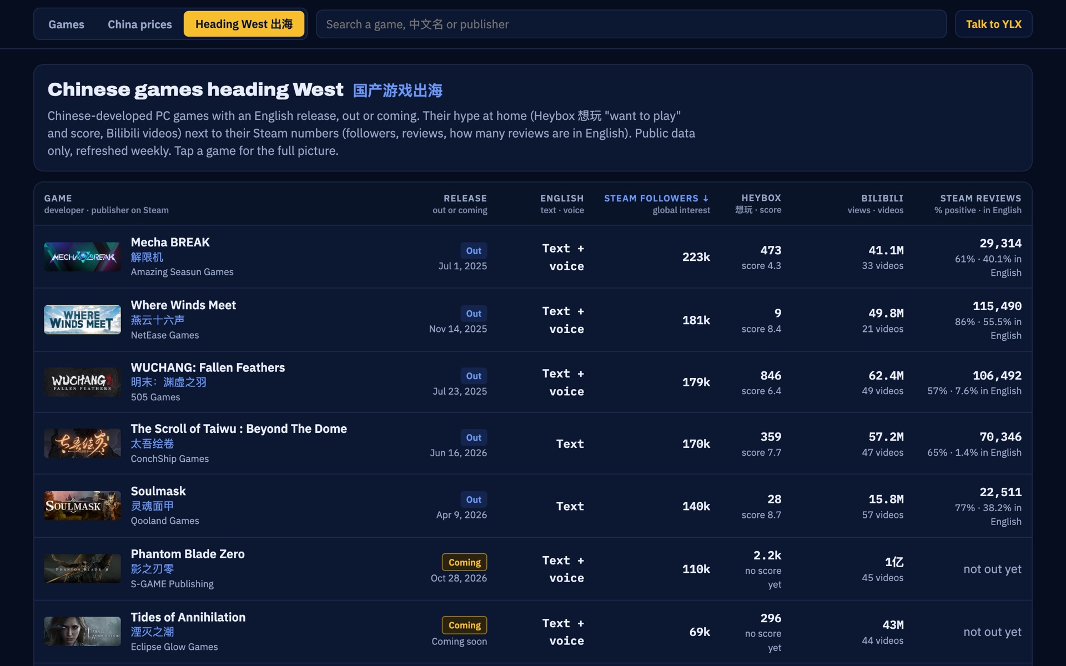Click the Phantom Blade Zero title
Screen dimensions: 1066x666
(x=188, y=554)
